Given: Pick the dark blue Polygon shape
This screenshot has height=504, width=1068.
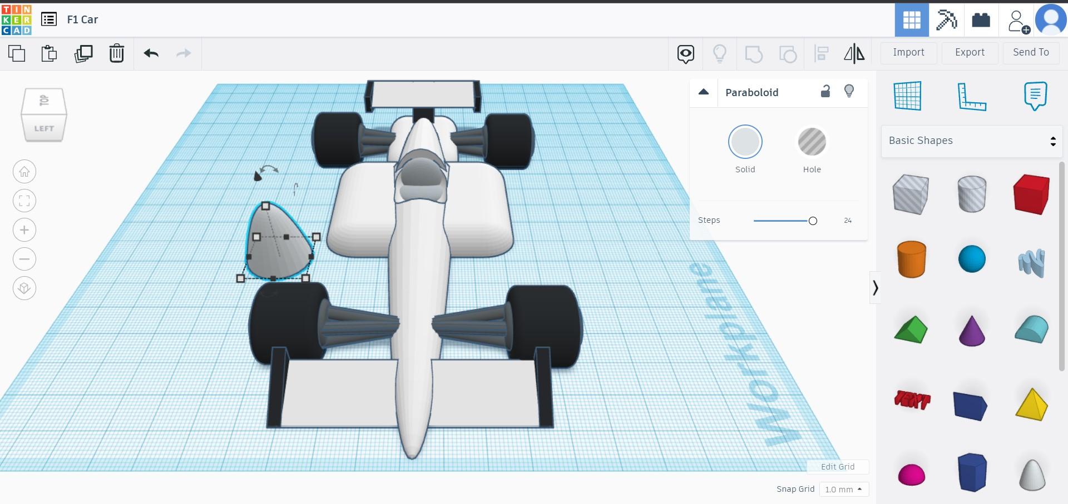Looking at the screenshot, I should [x=972, y=473].
